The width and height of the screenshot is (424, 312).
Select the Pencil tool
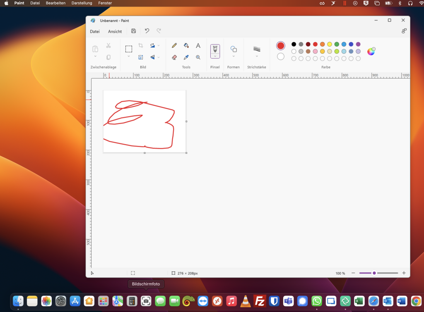click(x=174, y=45)
